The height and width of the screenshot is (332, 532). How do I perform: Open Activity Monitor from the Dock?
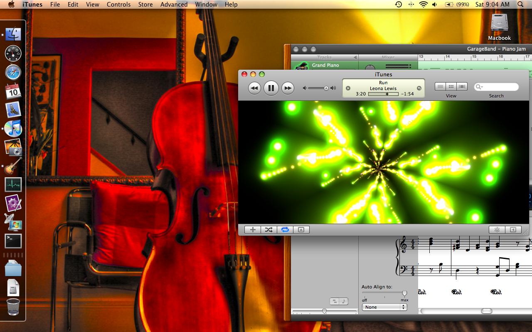[x=13, y=185]
